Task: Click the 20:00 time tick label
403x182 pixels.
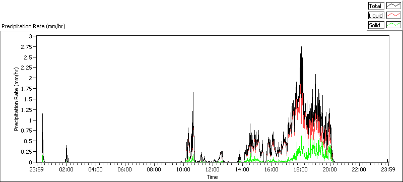Action: click(x=330, y=169)
